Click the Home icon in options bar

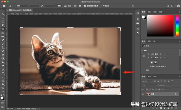point(4,6)
